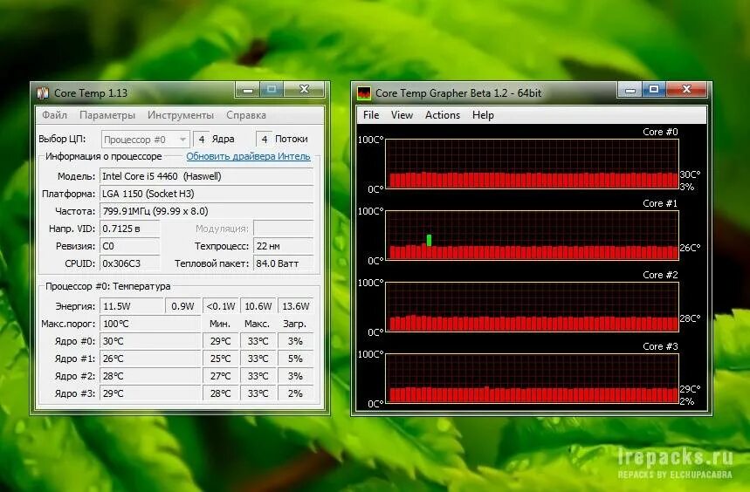Click Ядро #3 load value 2%
Viewport: 750px width, 492px height.
pyautogui.click(x=296, y=393)
